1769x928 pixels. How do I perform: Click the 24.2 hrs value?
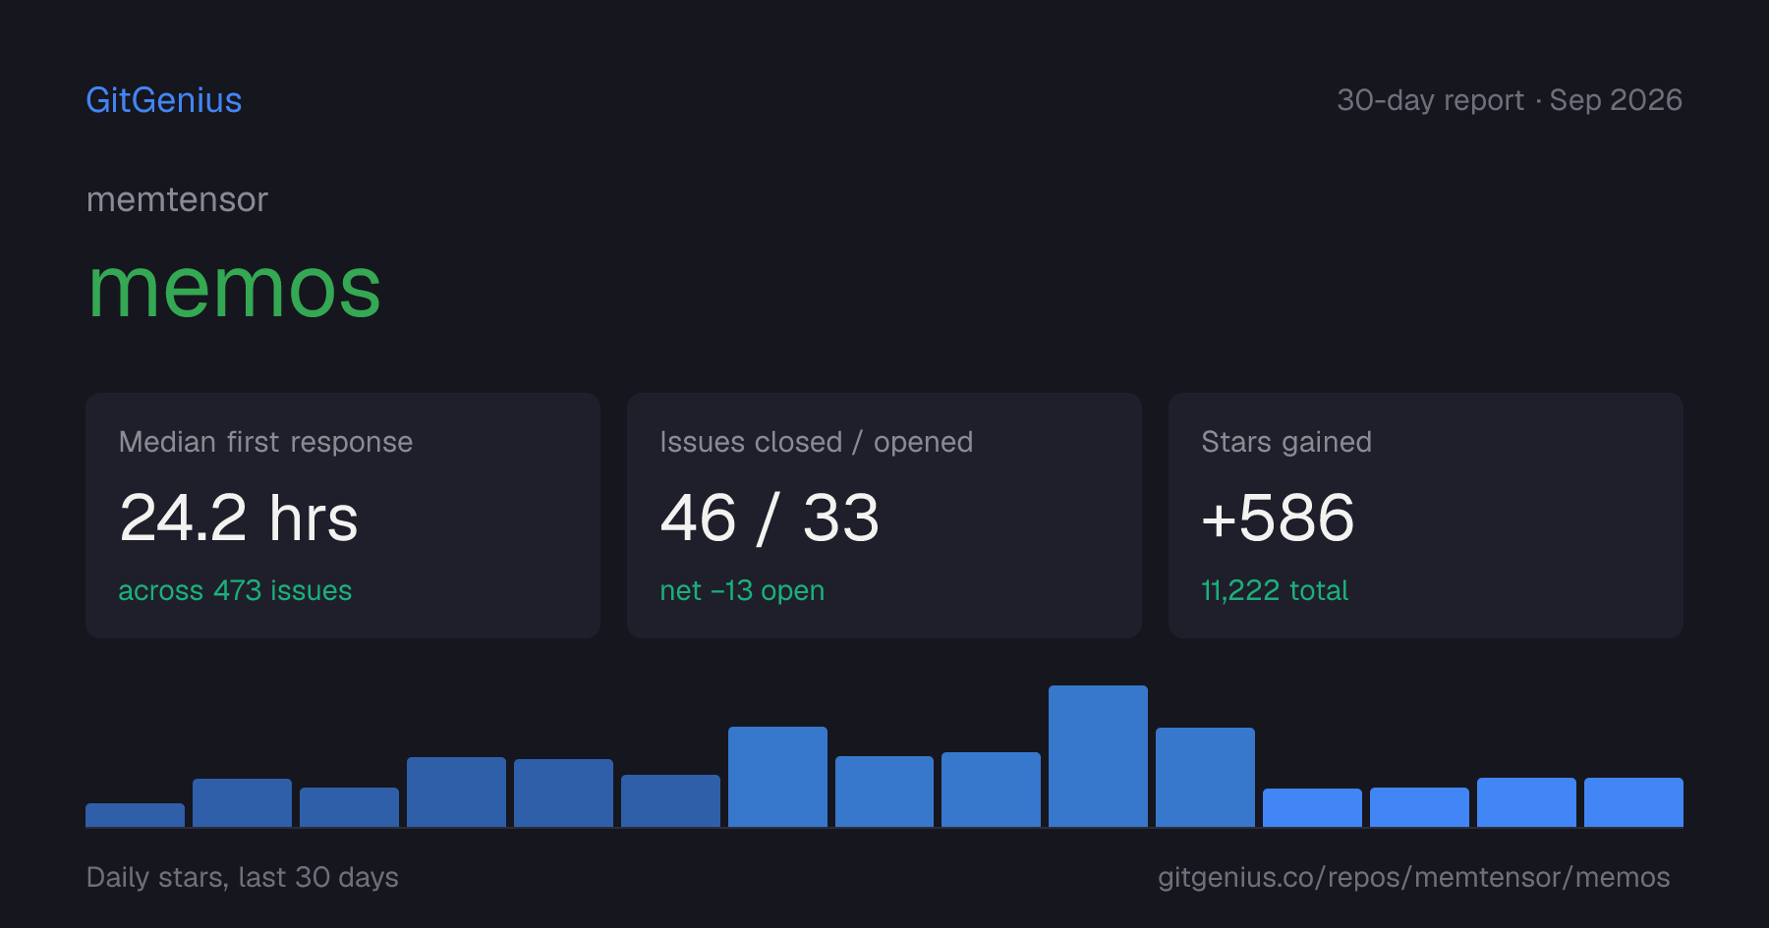click(x=239, y=518)
